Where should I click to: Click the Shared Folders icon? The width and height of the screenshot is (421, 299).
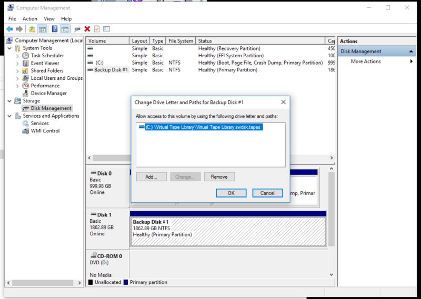click(x=25, y=71)
